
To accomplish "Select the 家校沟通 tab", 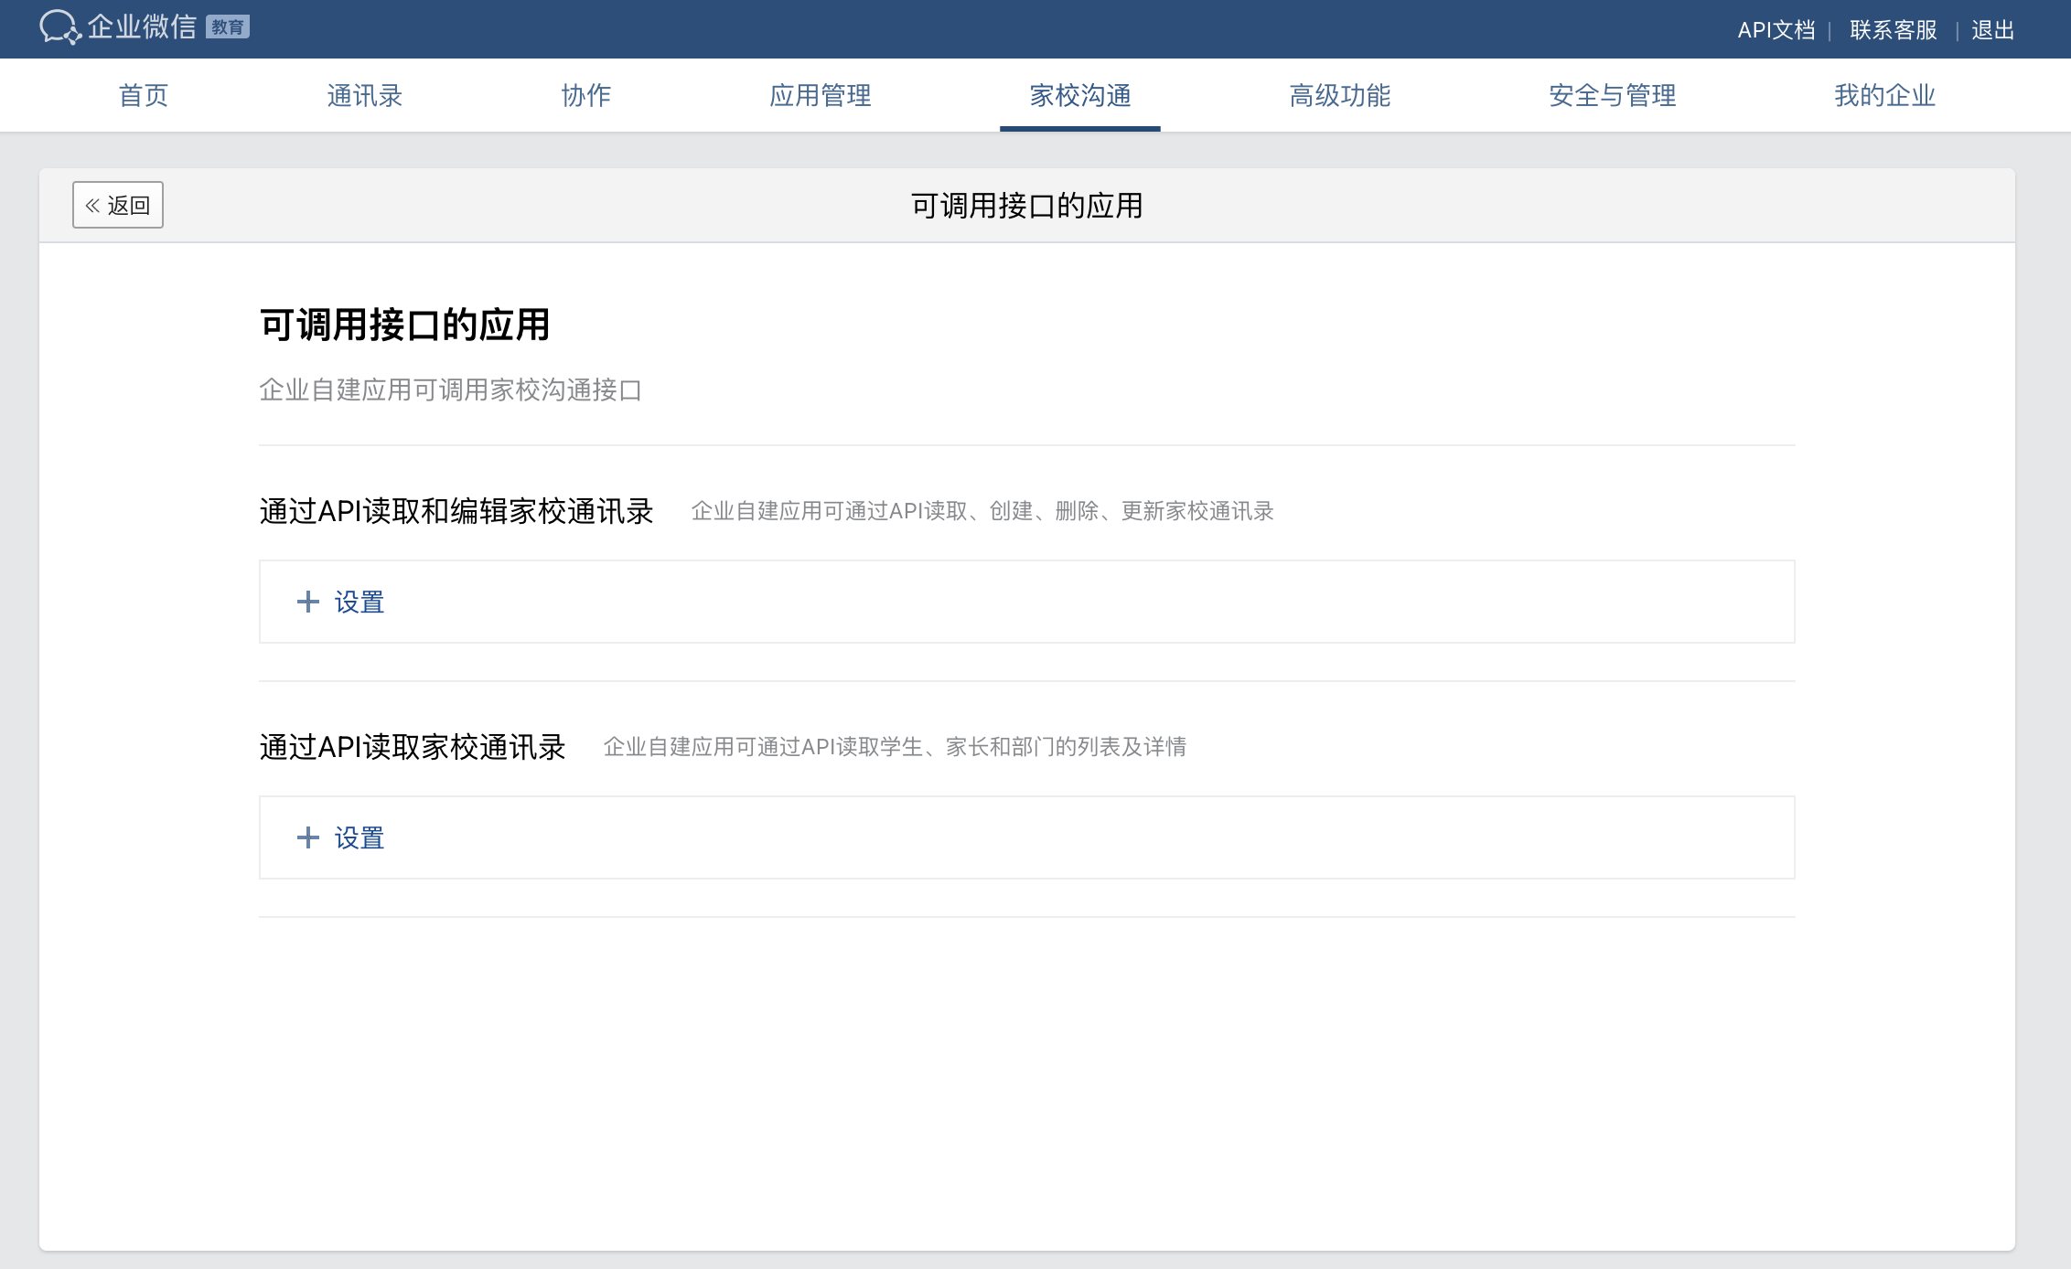I will click(x=1080, y=95).
